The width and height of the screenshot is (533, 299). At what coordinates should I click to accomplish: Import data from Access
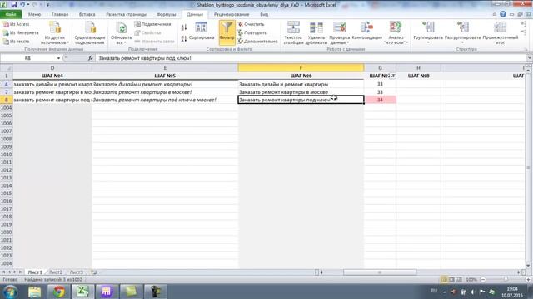point(17,24)
